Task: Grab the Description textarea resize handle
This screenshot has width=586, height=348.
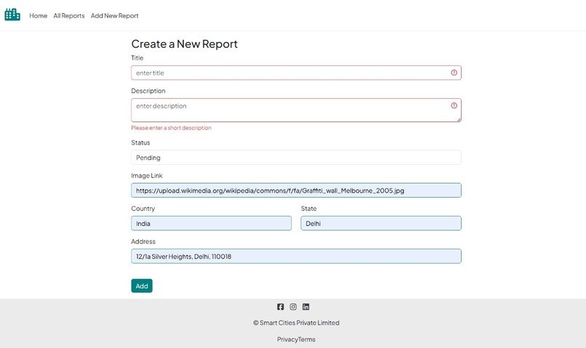Action: [x=459, y=119]
